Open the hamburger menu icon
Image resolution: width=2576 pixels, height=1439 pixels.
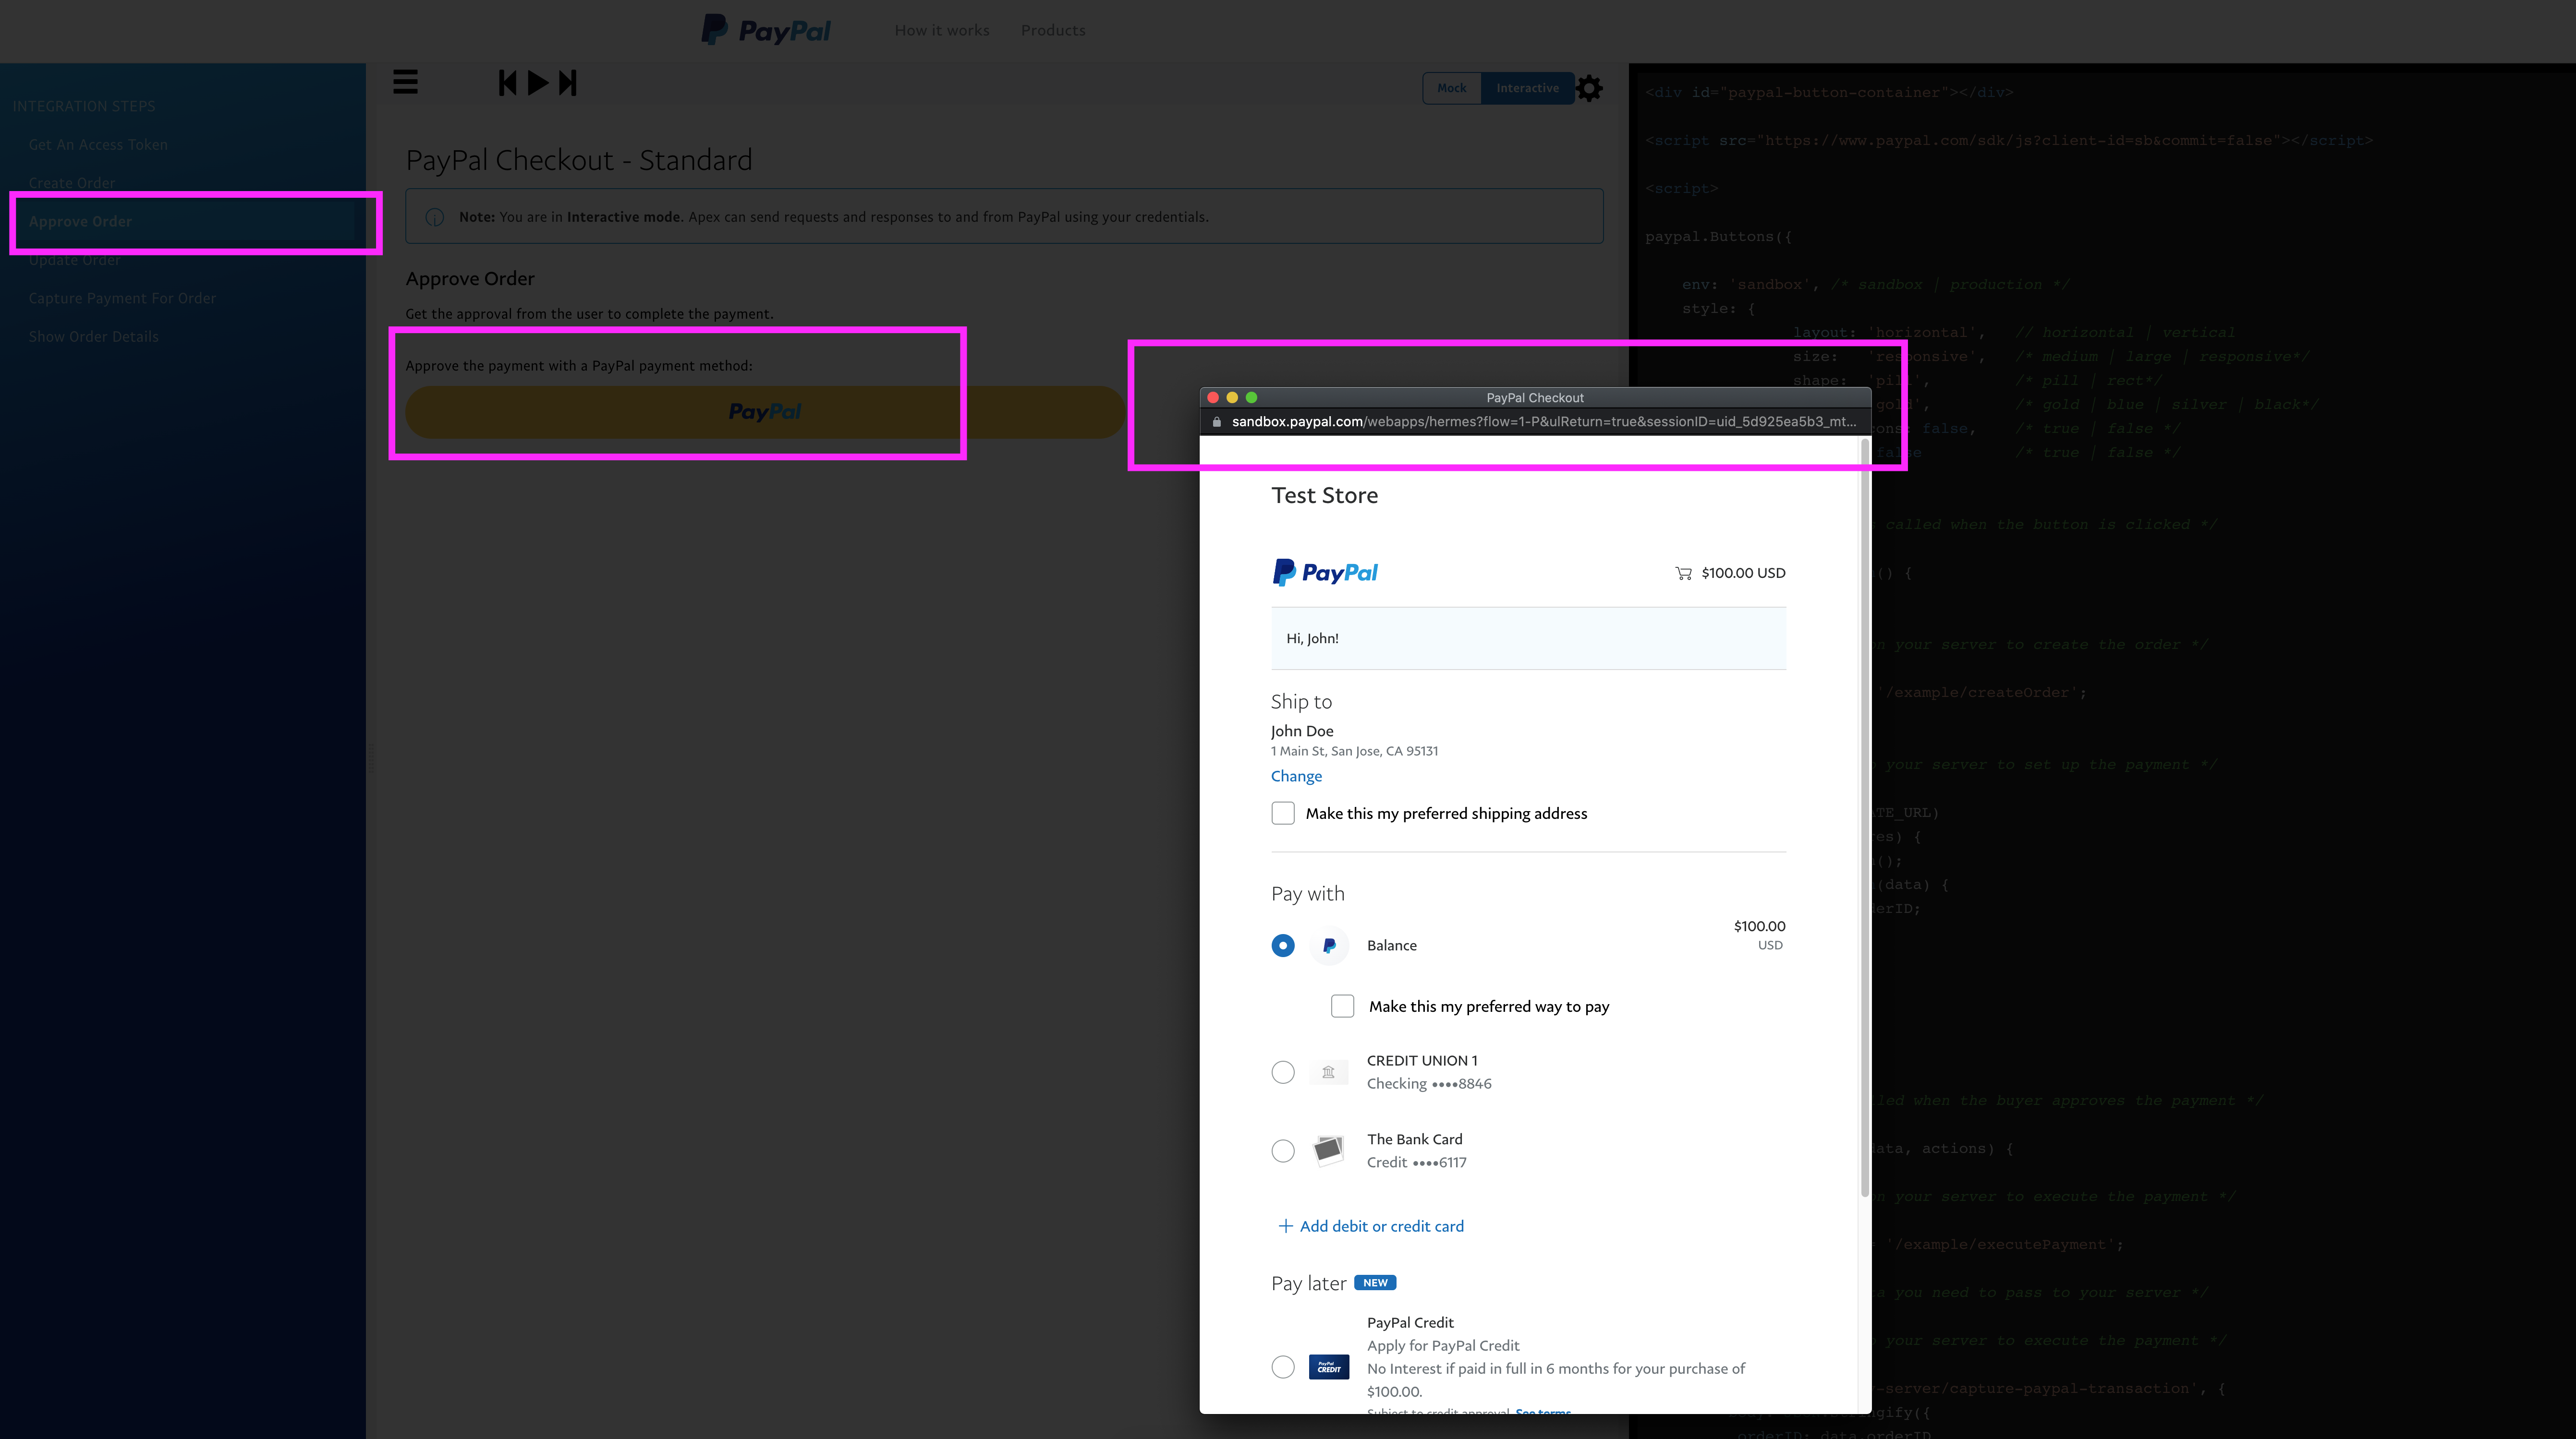[405, 82]
